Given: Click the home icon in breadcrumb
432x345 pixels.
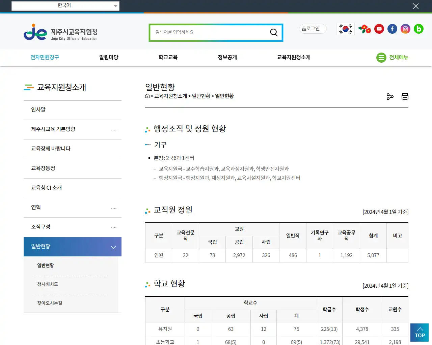Looking at the screenshot, I should [x=147, y=96].
